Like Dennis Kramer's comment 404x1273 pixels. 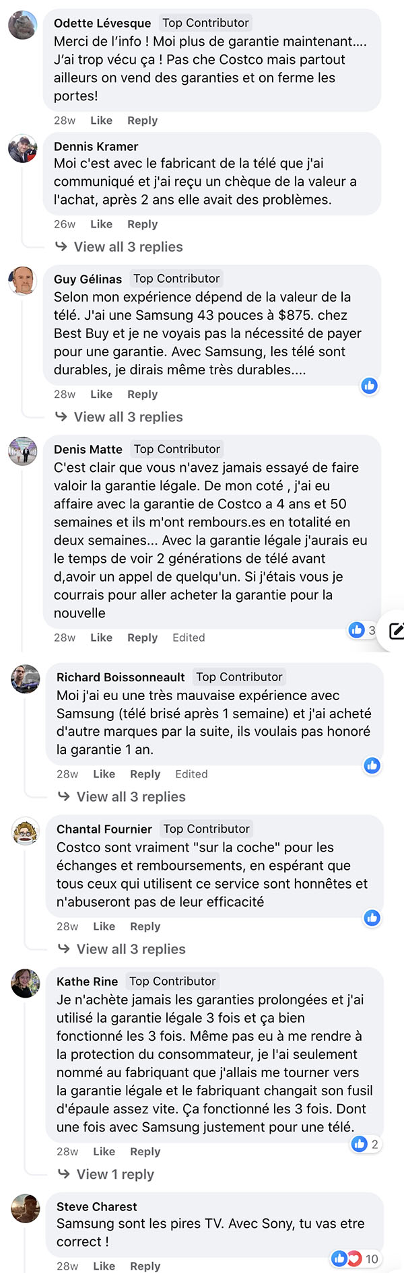click(x=102, y=224)
